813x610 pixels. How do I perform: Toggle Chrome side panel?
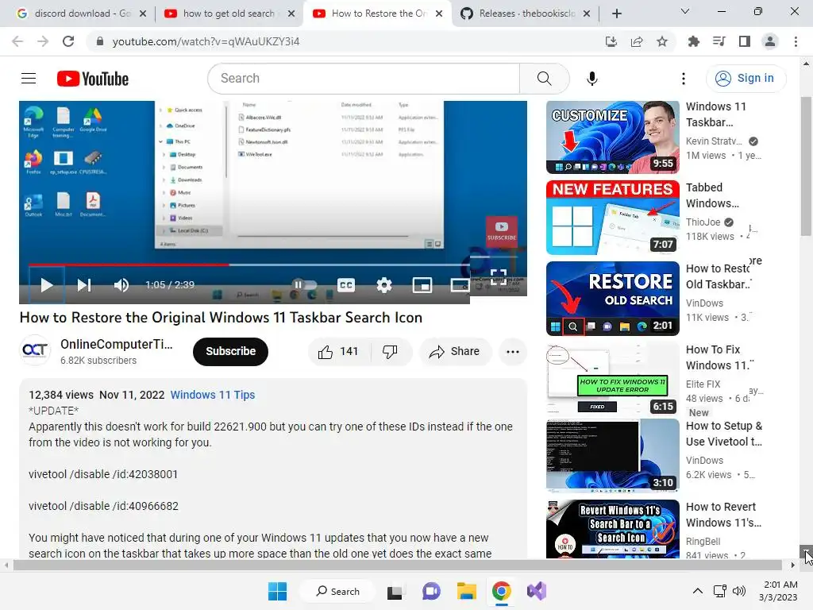coord(745,41)
